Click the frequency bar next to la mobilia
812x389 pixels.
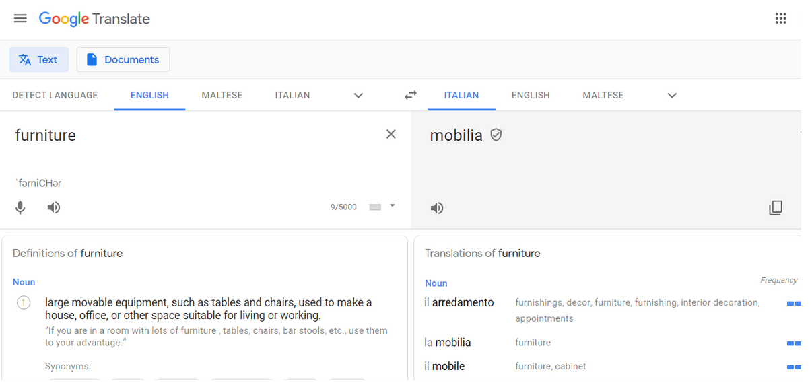pyautogui.click(x=793, y=343)
